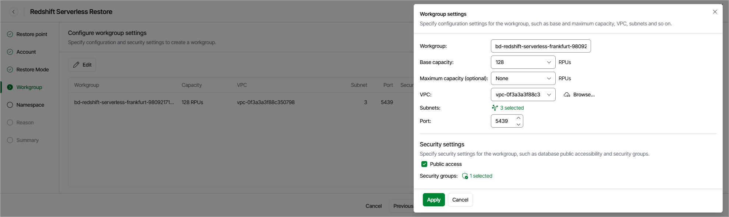Decrease the port number with down arrow

pyautogui.click(x=518, y=124)
